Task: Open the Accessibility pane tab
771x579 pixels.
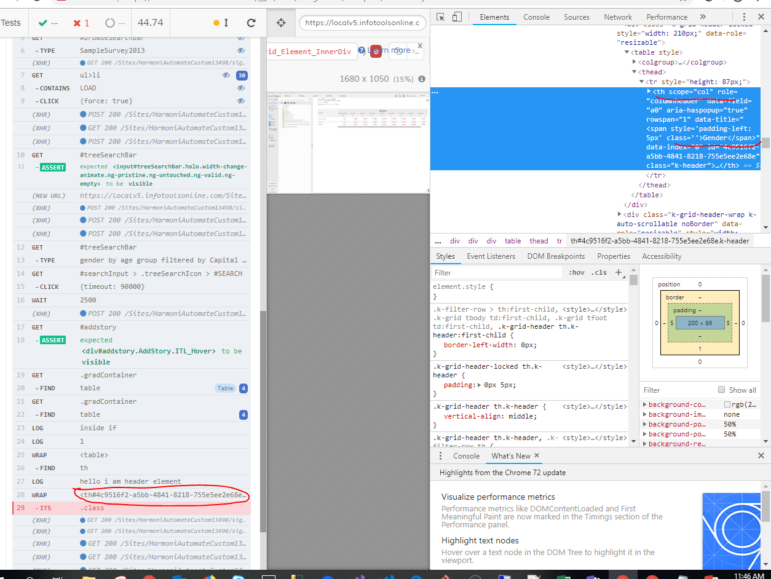Action: (x=662, y=256)
